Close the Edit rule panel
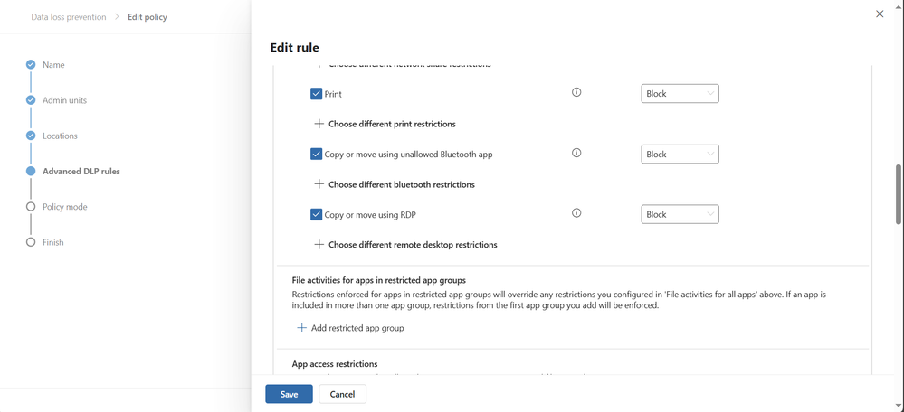The image size is (904, 412). click(880, 14)
